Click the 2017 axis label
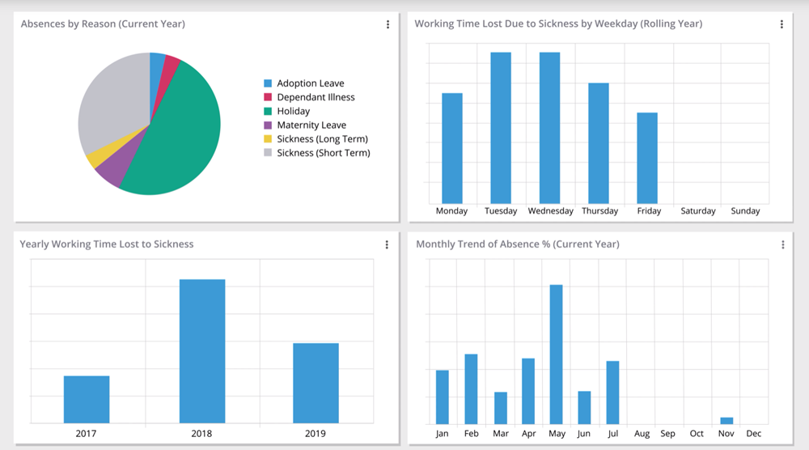The height and width of the screenshot is (450, 809). coord(86,434)
